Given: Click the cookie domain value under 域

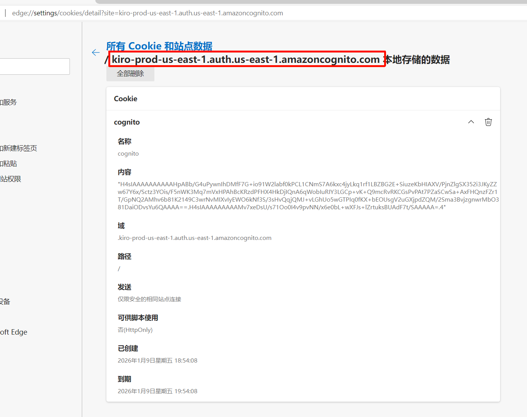Looking at the screenshot, I should (194, 238).
